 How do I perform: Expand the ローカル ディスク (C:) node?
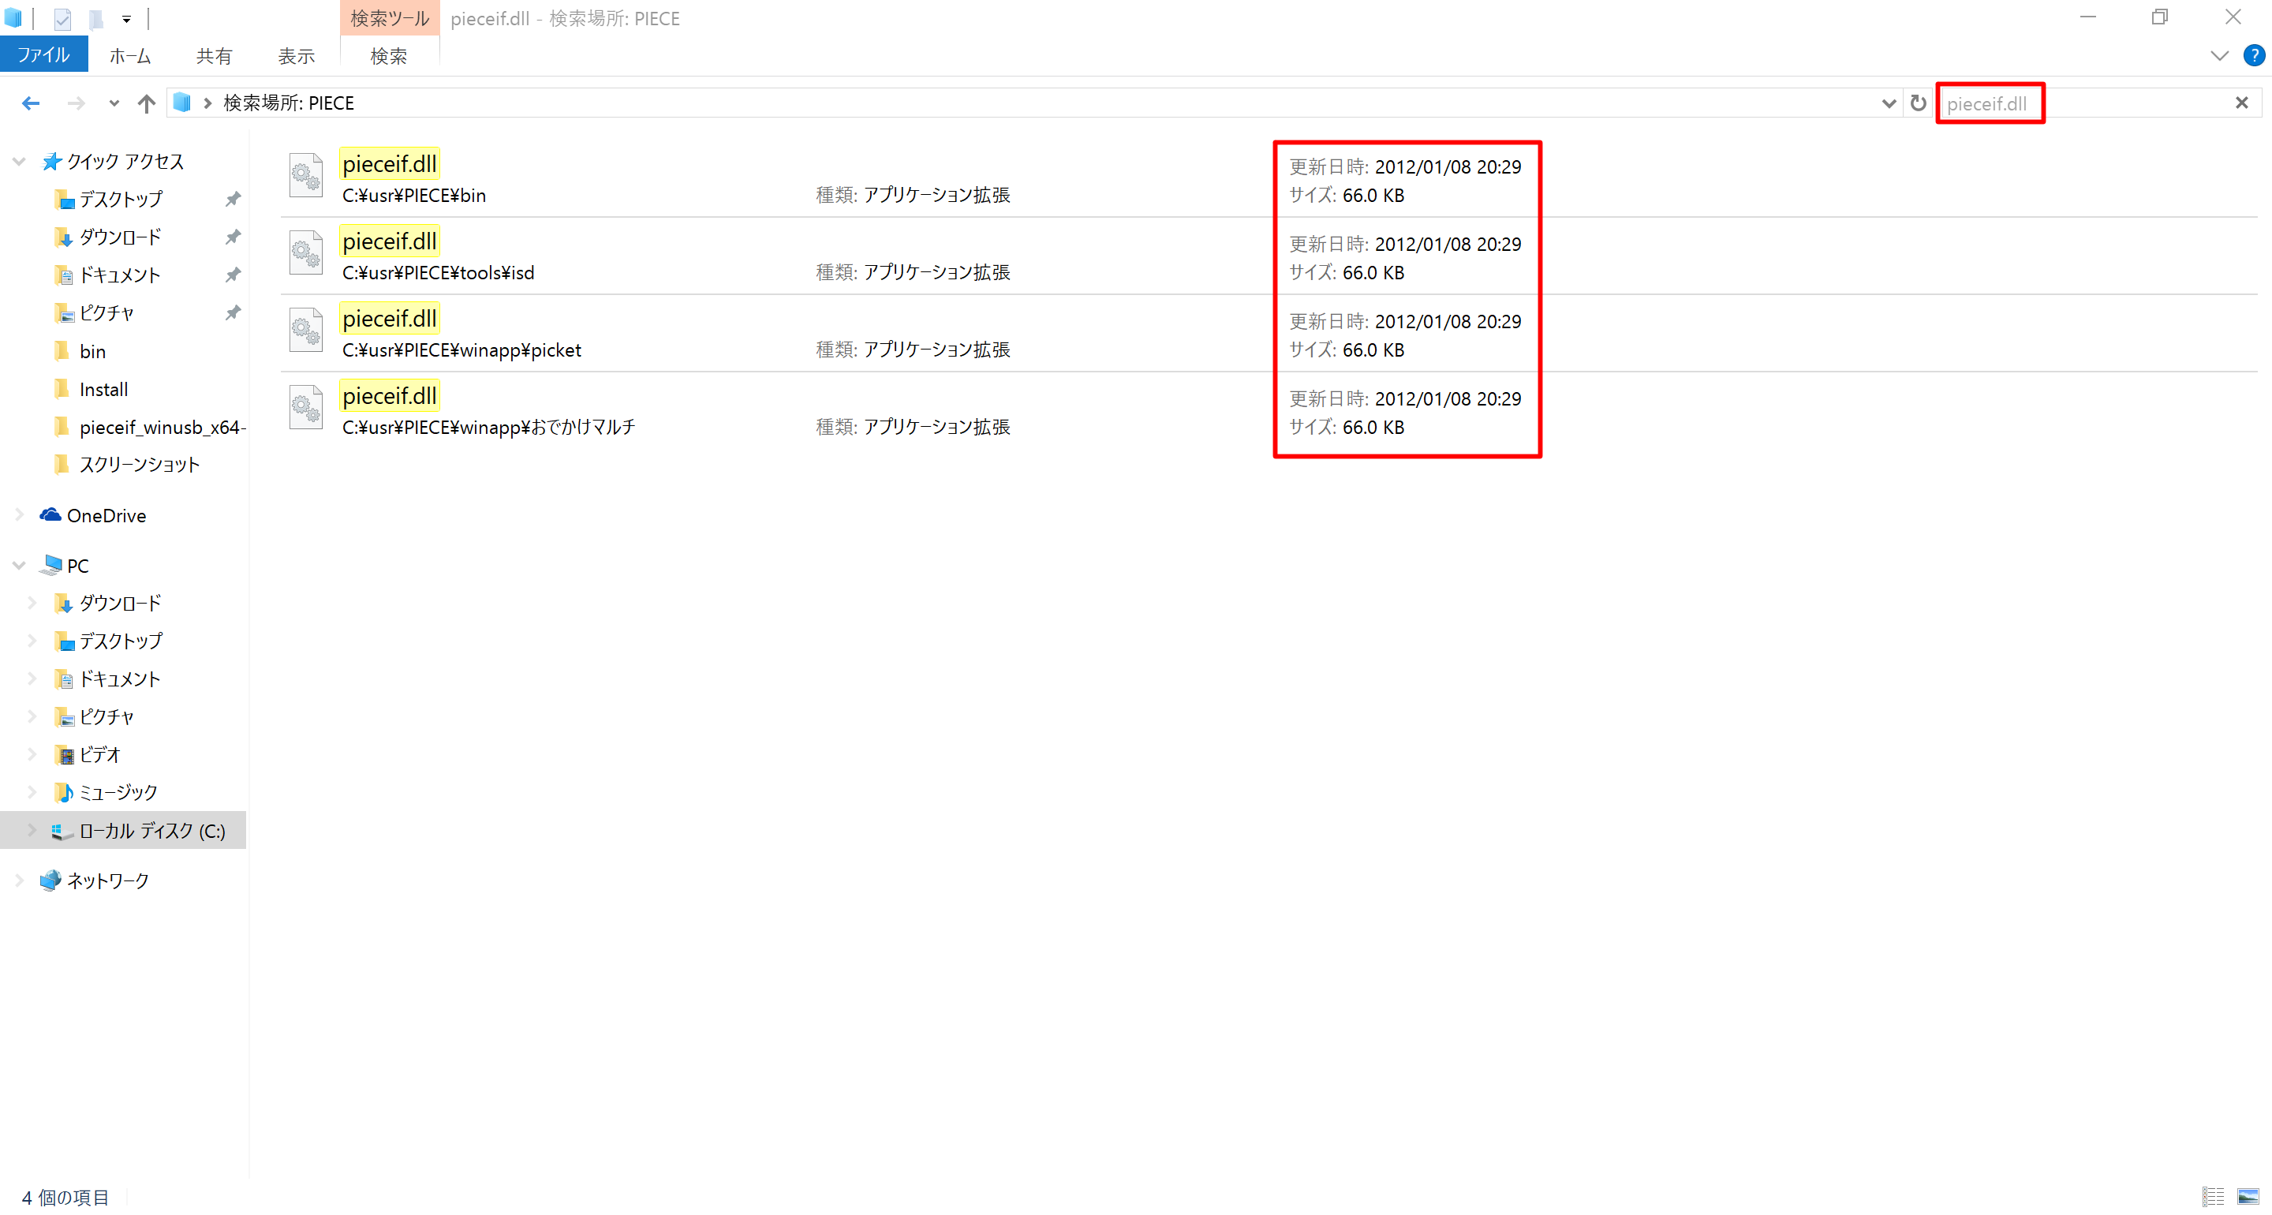[x=32, y=832]
